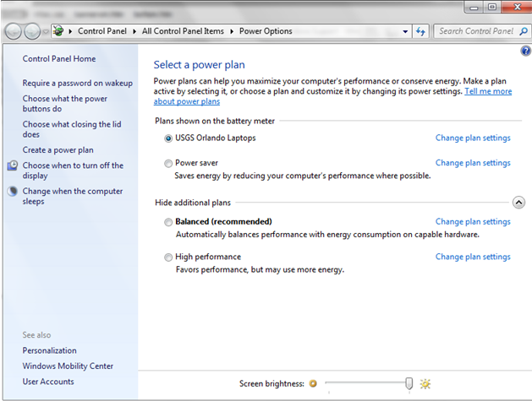This screenshot has height=401, width=532.
Task: Maximize the Power Options window
Action: [x=492, y=7]
